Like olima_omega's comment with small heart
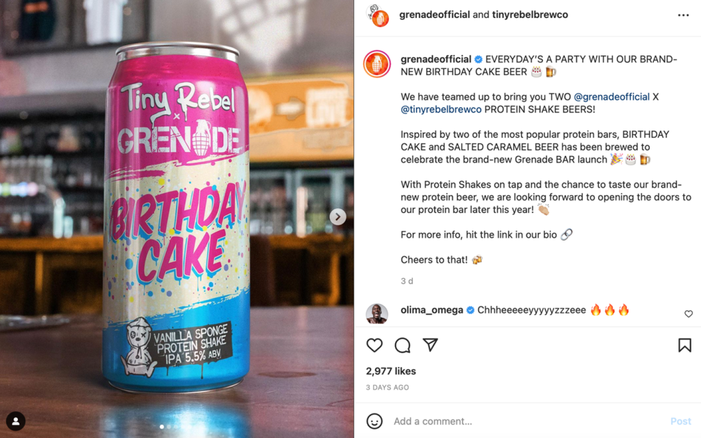The height and width of the screenshot is (438, 701). click(689, 314)
